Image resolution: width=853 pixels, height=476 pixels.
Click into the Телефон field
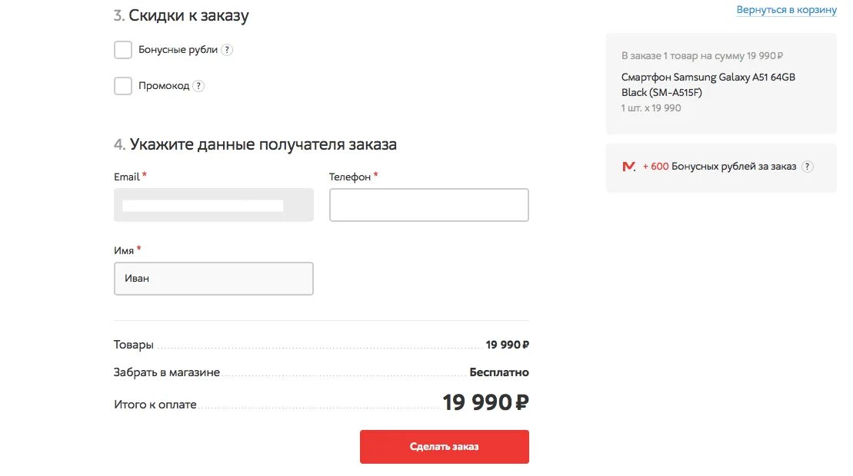[x=428, y=205]
